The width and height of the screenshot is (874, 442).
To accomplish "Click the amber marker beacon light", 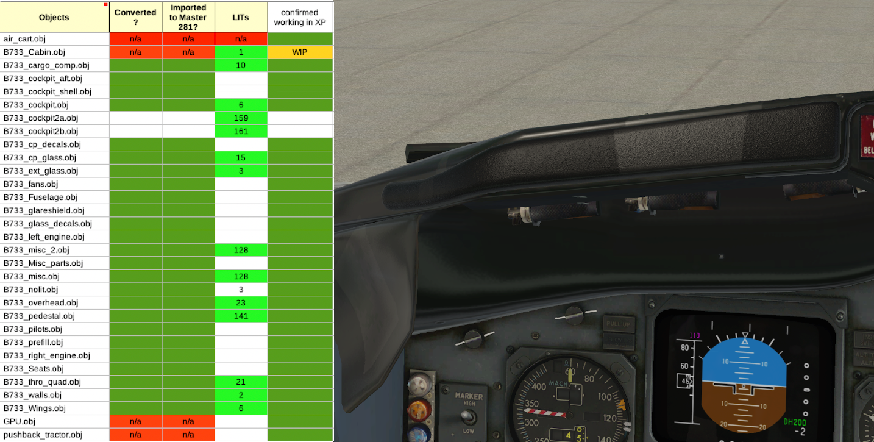I will tap(419, 409).
